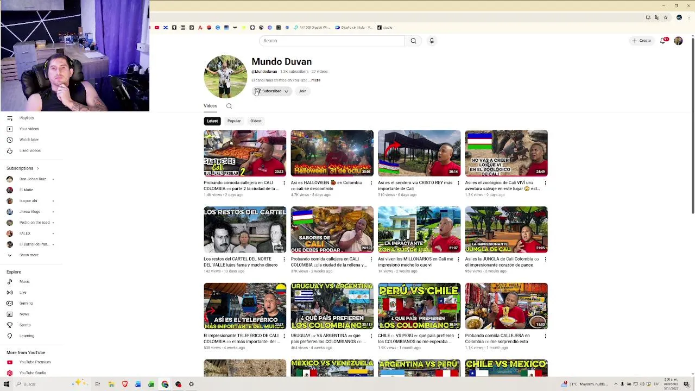Open Chrome three-dot menu
Viewport: 695px width, 391px height.
pyautogui.click(x=688, y=17)
